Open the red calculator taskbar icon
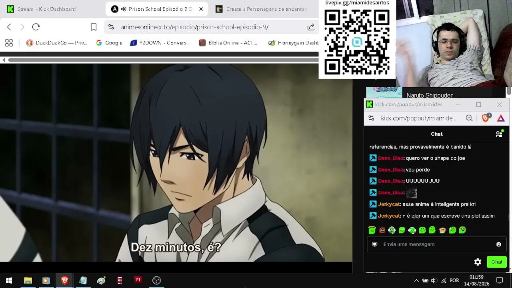The image size is (512, 288). click(x=120, y=280)
